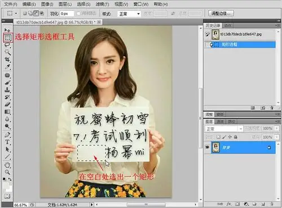Screen dimensions: 282x208
Task: Open layer blend mode 正常 dropdown
Action: (x=224, y=129)
